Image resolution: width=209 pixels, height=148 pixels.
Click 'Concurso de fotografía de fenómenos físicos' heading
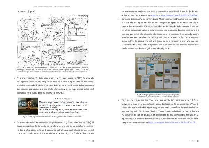coord(38,78)
